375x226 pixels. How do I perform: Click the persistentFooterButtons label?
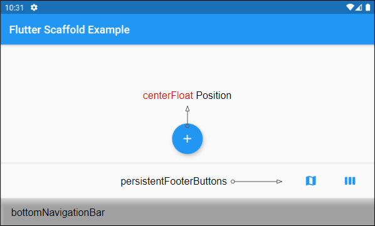click(174, 182)
